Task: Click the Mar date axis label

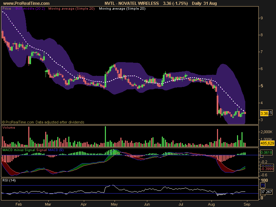Action: click(x=48, y=204)
